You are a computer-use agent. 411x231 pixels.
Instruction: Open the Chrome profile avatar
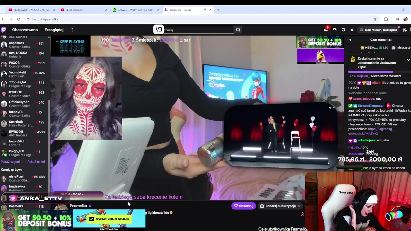pos(406,19)
